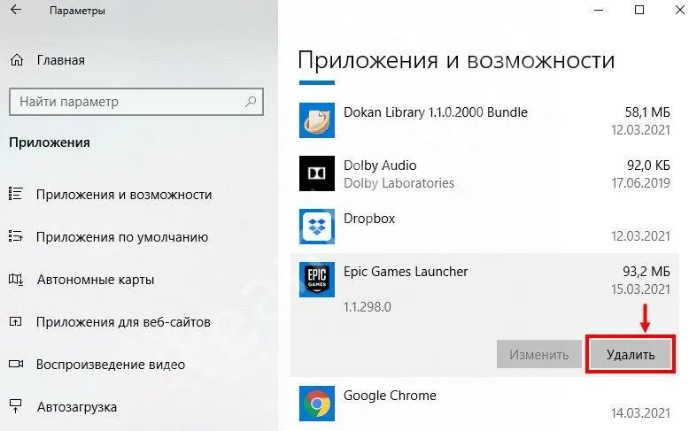The image size is (689, 431).
Task: Click the 58,1 МБ size value
Action: [x=647, y=112]
